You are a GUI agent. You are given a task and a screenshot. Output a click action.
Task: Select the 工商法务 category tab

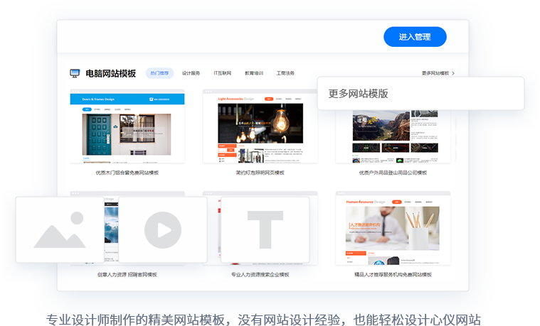285,73
